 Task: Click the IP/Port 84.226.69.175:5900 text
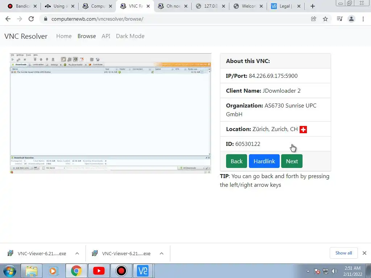pyautogui.click(x=262, y=76)
